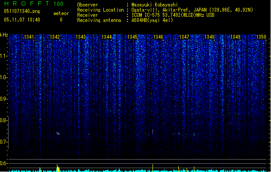Click the bright meteor echo near 1342

tap(58, 133)
